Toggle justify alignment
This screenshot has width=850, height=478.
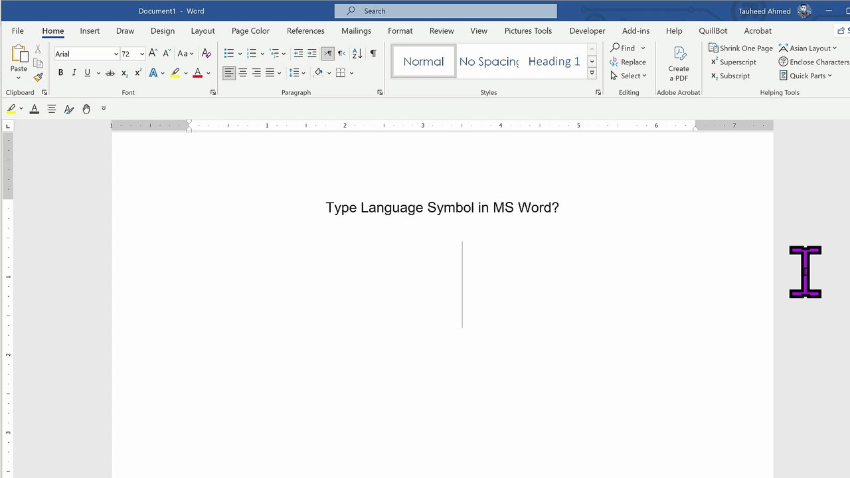click(270, 72)
